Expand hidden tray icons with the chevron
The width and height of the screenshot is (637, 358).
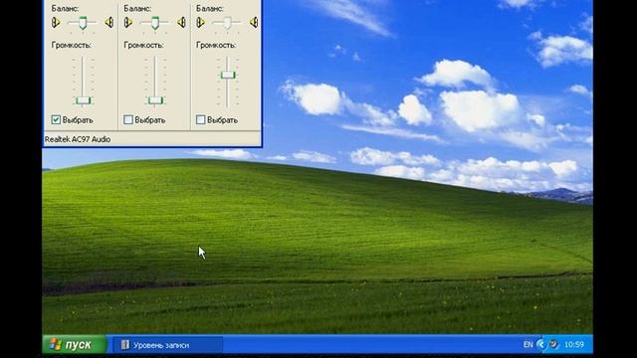[540, 345]
